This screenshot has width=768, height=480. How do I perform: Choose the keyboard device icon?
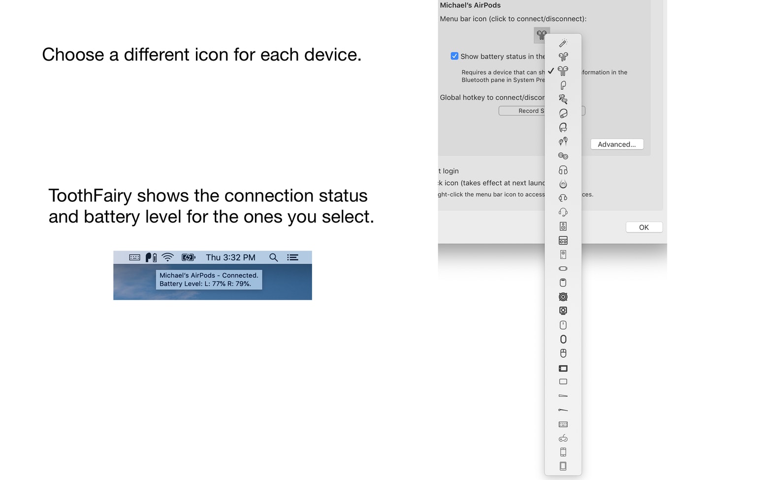[x=563, y=424]
